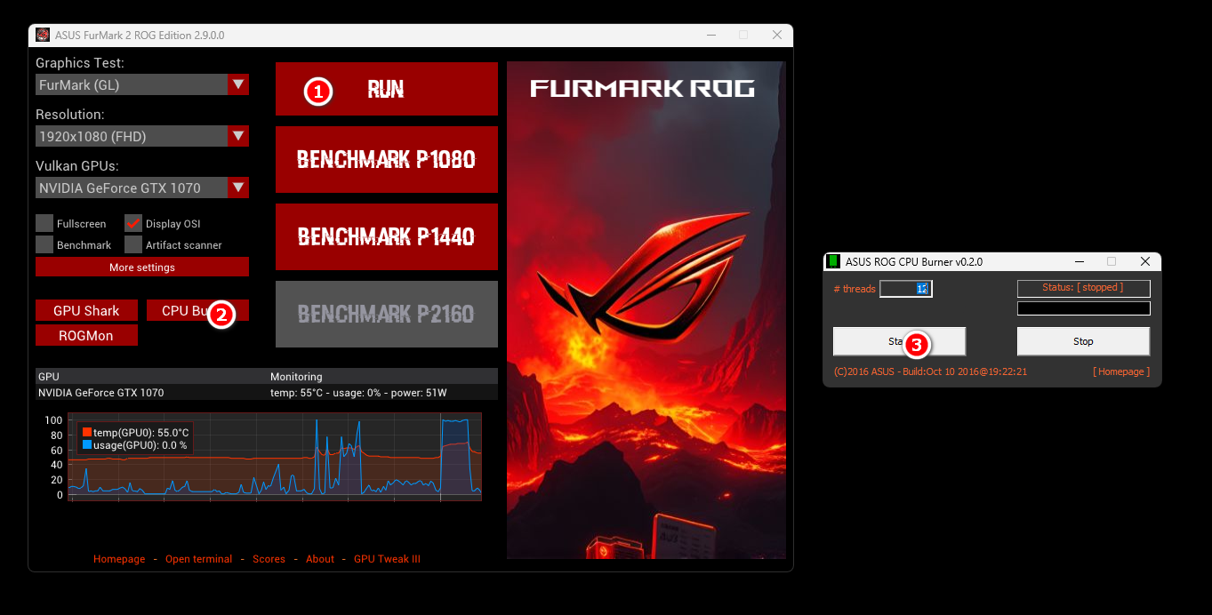Click the "Vulkan GPUs:" label

click(x=77, y=166)
